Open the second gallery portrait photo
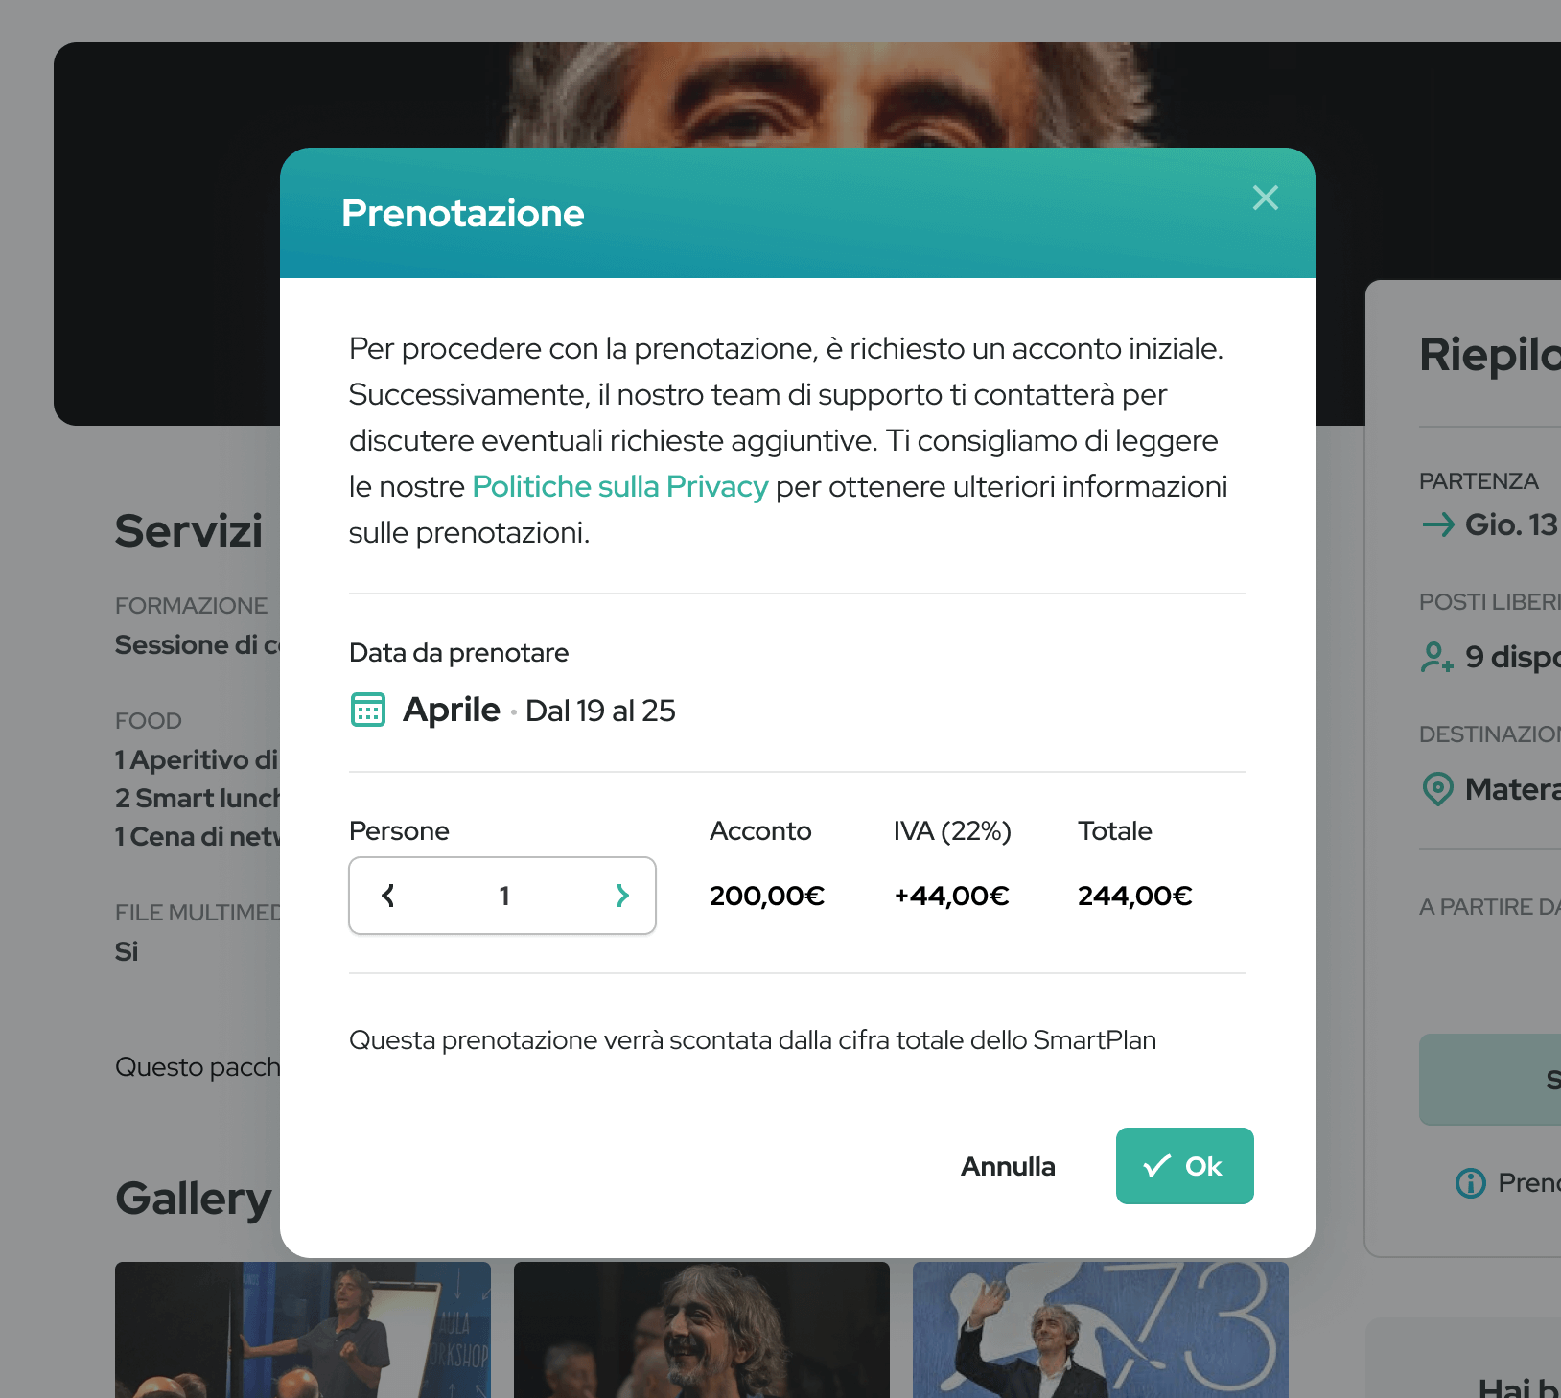This screenshot has width=1561, height=1398. (x=702, y=1329)
